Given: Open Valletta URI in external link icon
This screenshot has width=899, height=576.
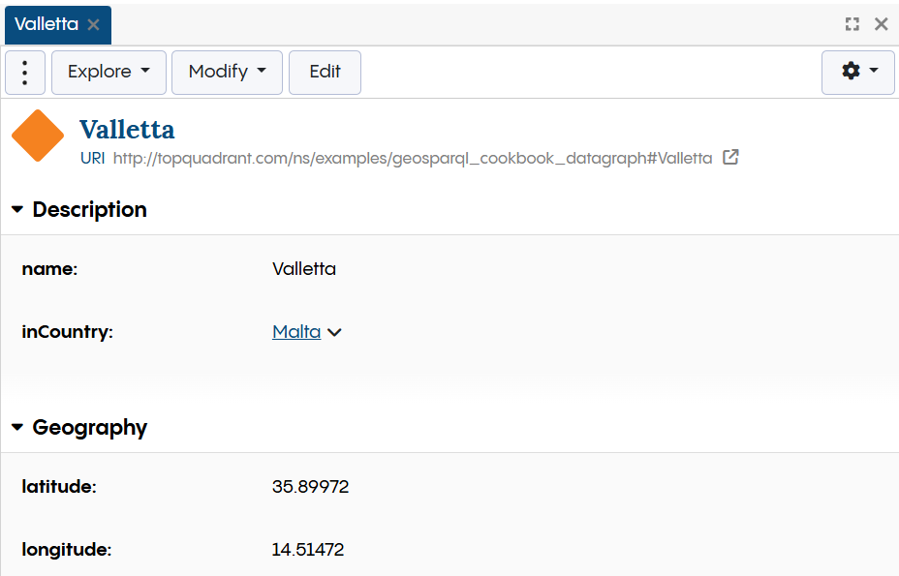Looking at the screenshot, I should tap(731, 158).
